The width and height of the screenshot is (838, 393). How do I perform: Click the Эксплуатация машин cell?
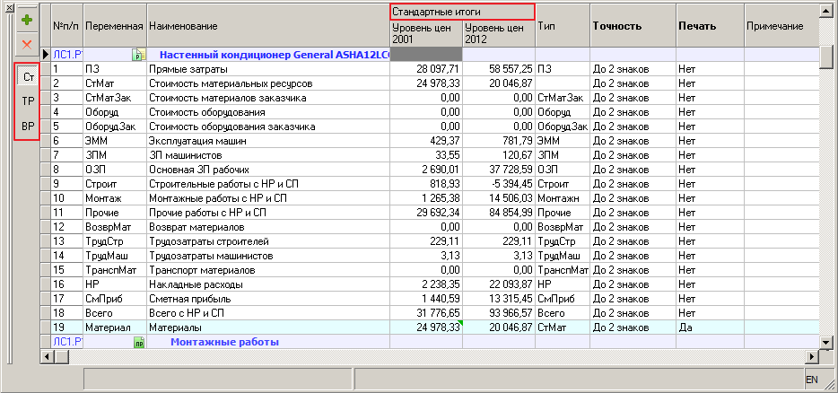(x=267, y=141)
